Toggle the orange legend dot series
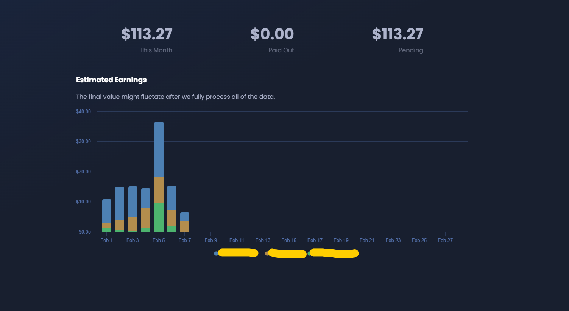 [267, 253]
